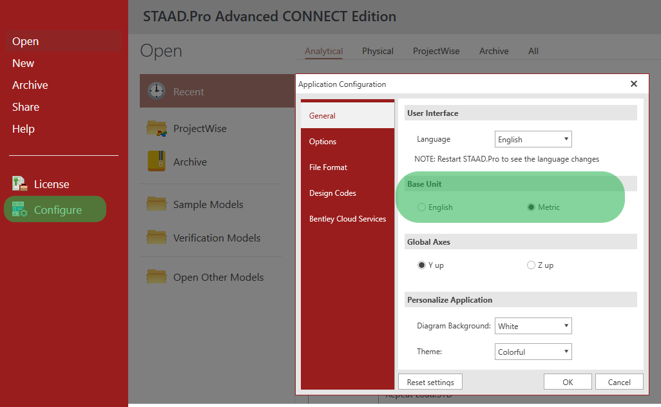Switch to the Physical tab

(378, 51)
